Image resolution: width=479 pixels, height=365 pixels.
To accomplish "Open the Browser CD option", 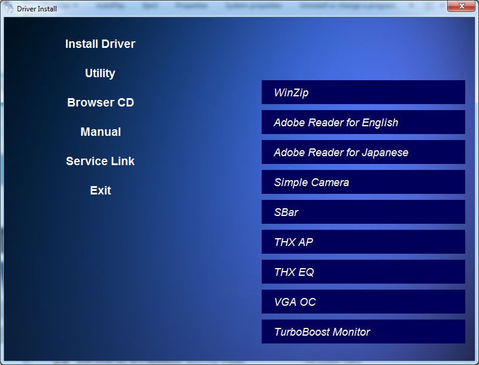I will tap(100, 102).
